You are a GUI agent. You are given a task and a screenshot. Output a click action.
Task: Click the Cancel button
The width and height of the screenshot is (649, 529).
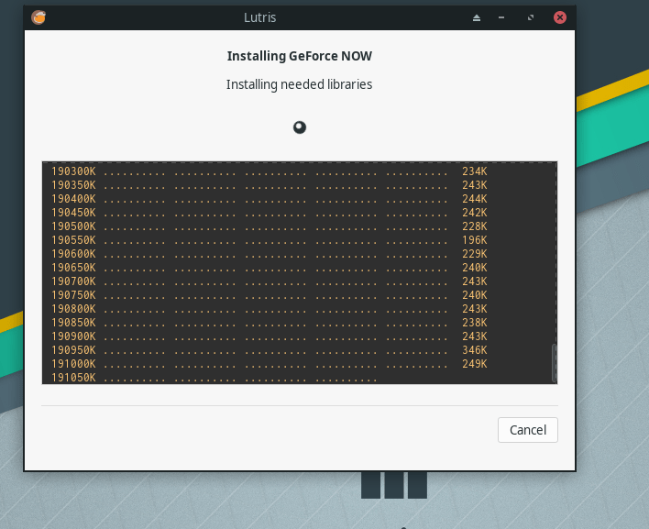point(528,430)
